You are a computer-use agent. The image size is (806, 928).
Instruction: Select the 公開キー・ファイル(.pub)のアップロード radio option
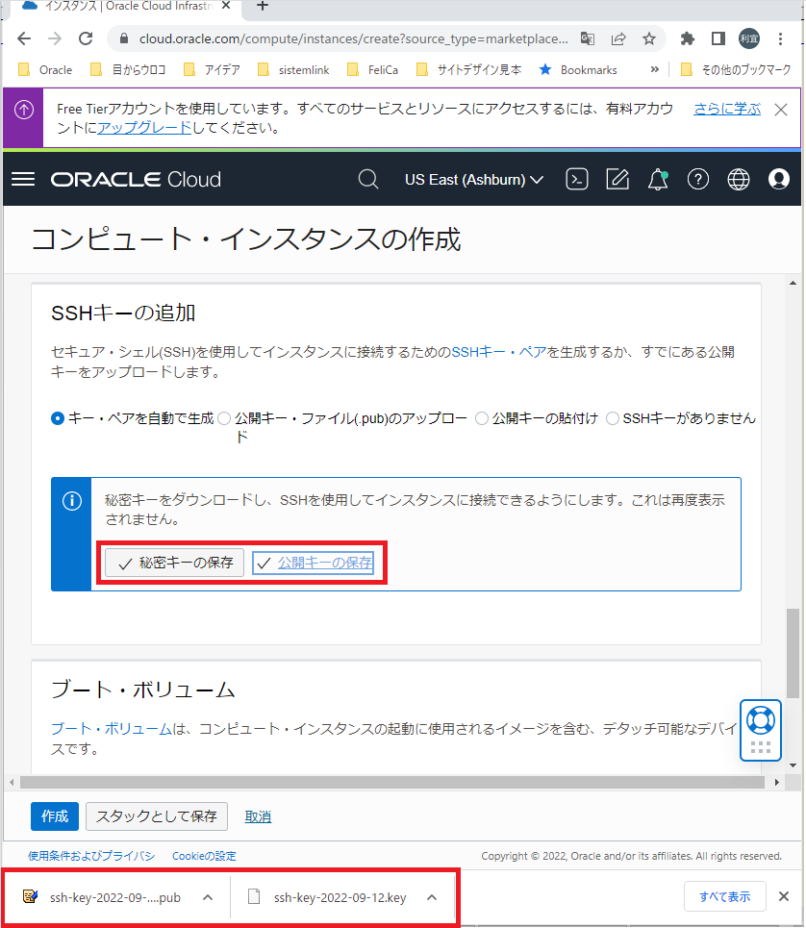tap(224, 419)
